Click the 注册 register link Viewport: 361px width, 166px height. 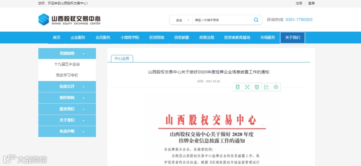[x=299, y=3]
